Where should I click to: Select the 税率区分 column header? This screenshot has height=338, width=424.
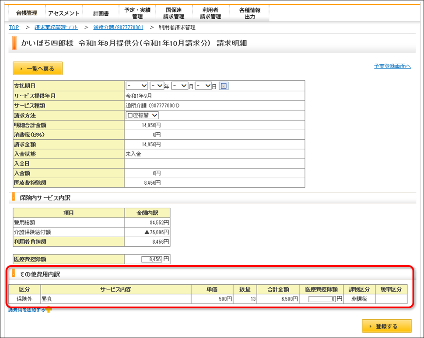(x=391, y=289)
